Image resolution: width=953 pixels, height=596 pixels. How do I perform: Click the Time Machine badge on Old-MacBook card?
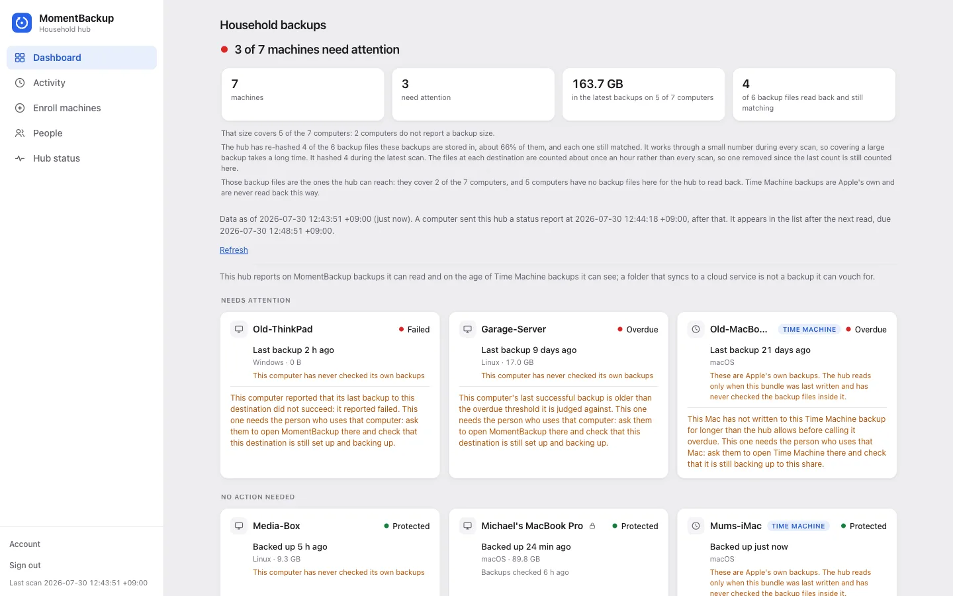click(x=809, y=329)
